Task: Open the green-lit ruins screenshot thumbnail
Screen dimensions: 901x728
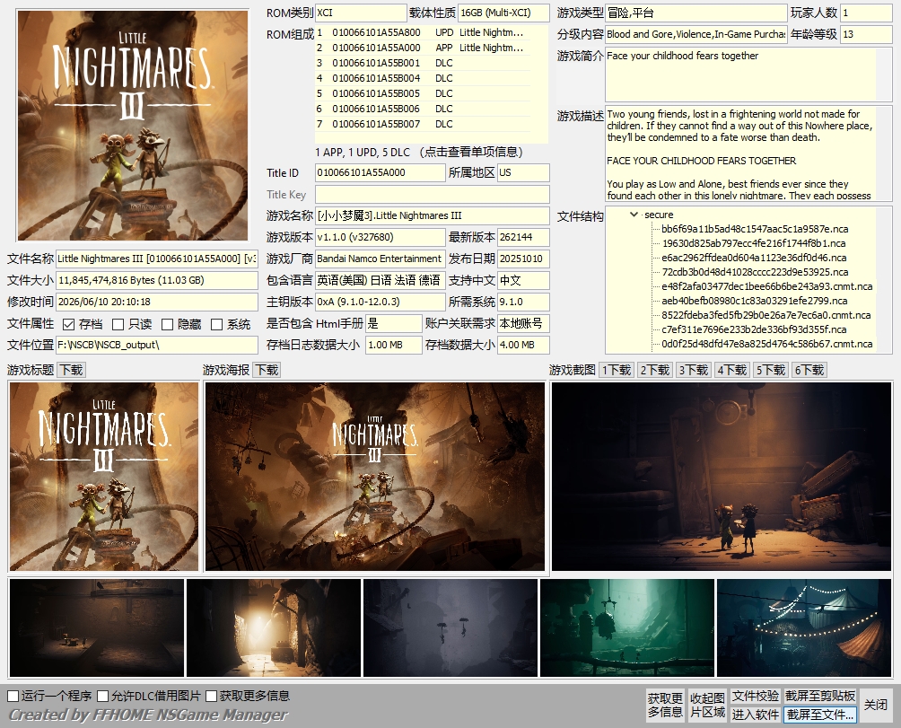Action: pyautogui.click(x=627, y=627)
